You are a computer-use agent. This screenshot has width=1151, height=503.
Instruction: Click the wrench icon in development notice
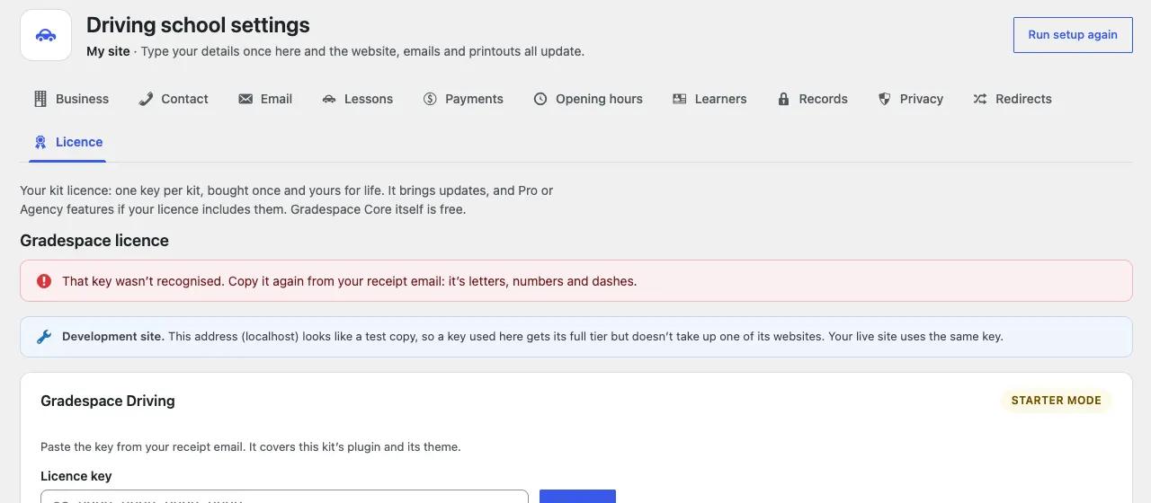pos(44,337)
